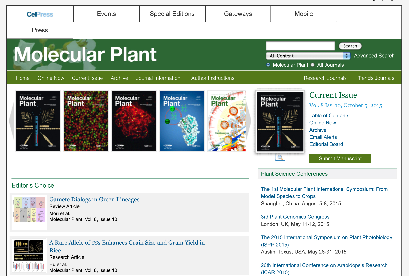This screenshot has height=276, width=409.
Task: Open the Email Alerts link
Action: 323,137
